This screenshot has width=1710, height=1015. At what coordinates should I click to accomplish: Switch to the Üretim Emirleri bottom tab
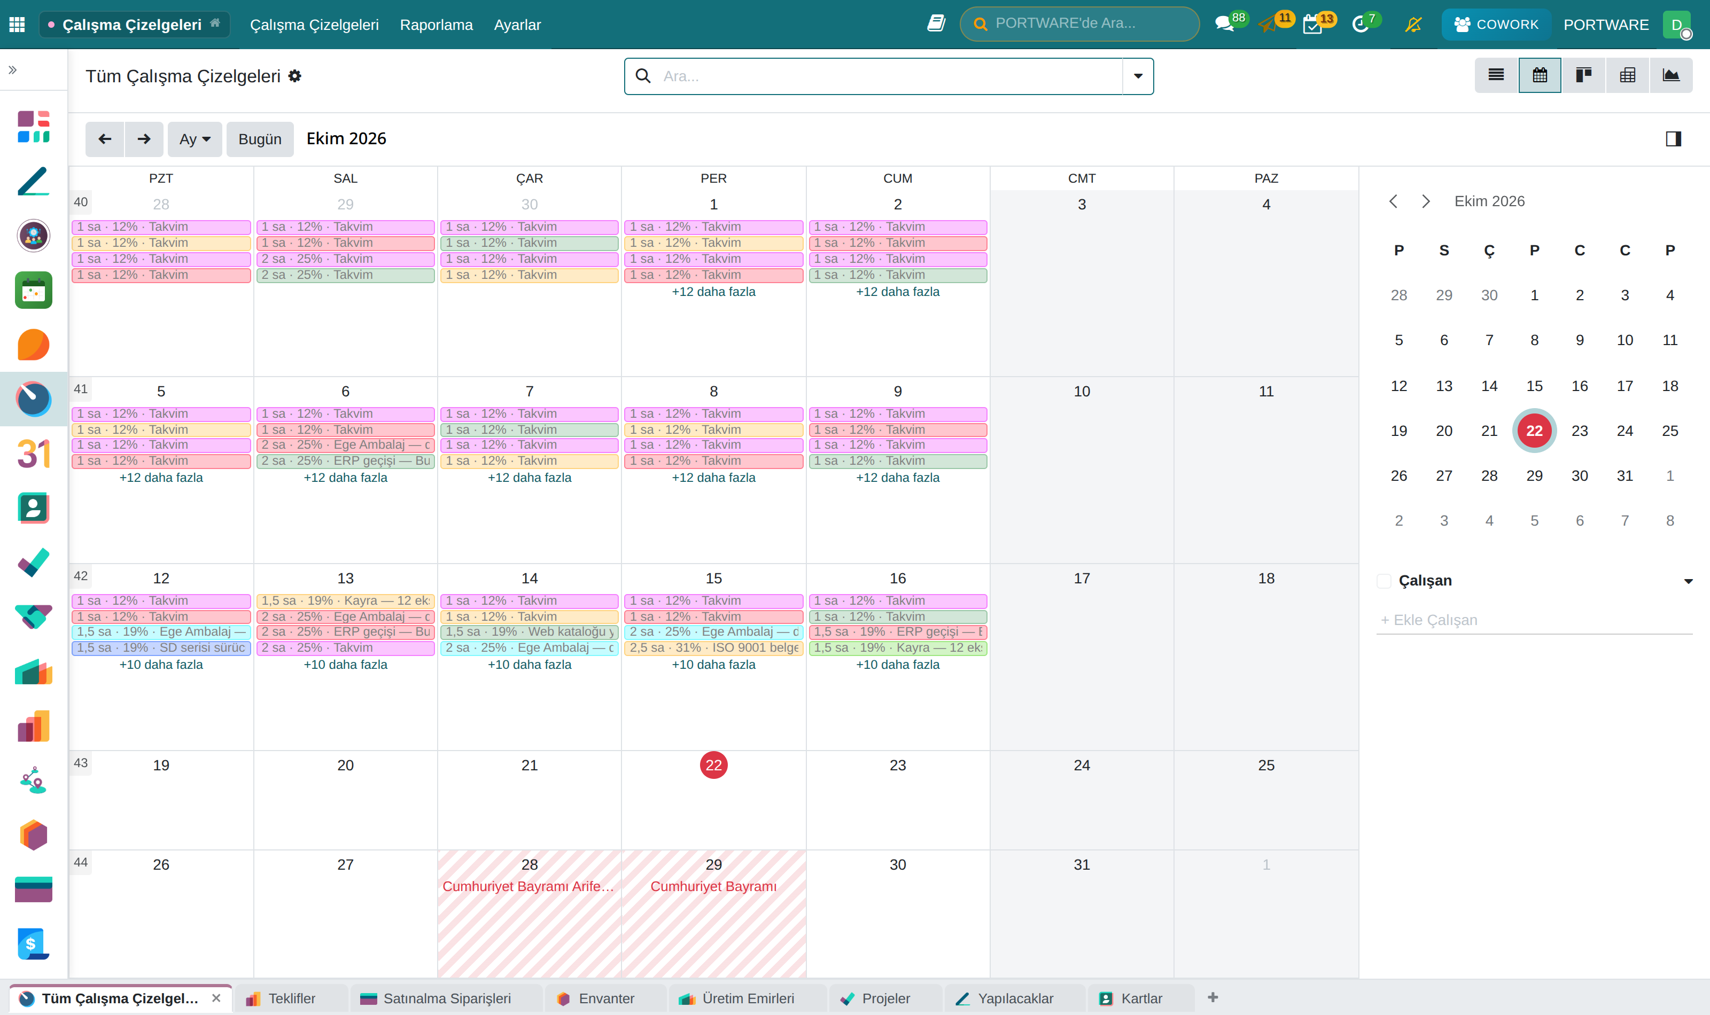click(748, 998)
